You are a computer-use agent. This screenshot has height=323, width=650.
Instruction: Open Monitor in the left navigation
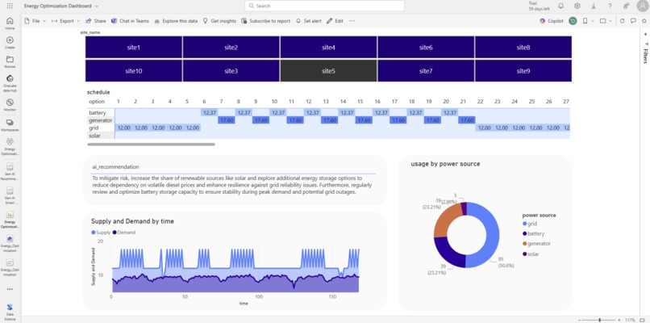10,104
